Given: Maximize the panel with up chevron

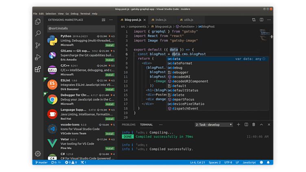Looking at the screenshot, I should point(261,124).
